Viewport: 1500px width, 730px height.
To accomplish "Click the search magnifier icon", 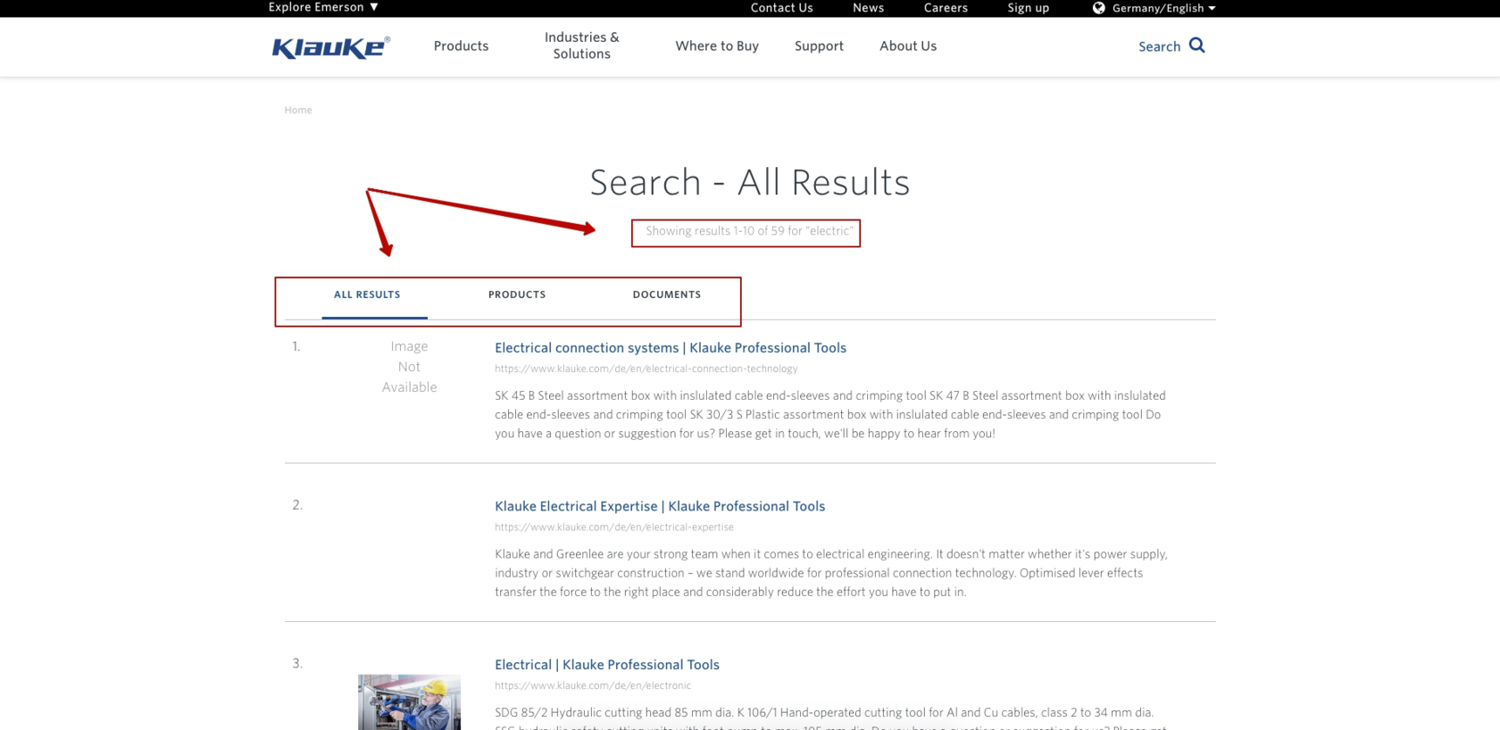I will [1197, 46].
